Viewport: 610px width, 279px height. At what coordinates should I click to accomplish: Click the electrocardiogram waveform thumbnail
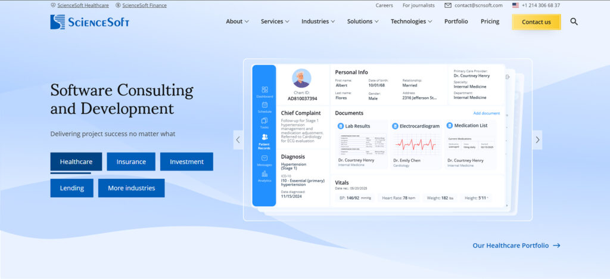click(416, 144)
